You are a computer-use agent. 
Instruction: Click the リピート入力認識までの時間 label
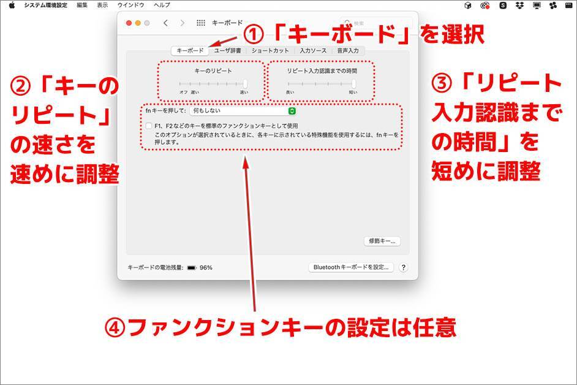click(x=322, y=71)
